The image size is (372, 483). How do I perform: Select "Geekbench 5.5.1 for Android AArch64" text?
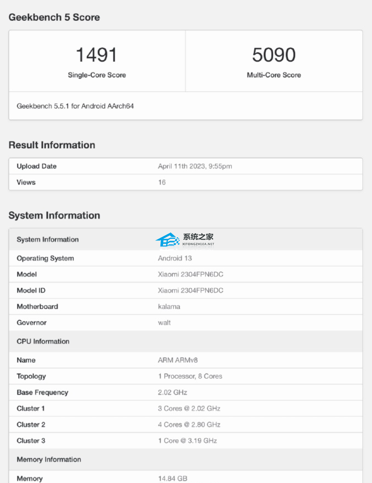point(75,106)
